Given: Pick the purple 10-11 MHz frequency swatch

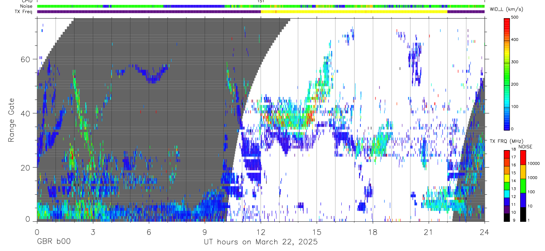Looking at the screenshot, I should click(x=507, y=209).
